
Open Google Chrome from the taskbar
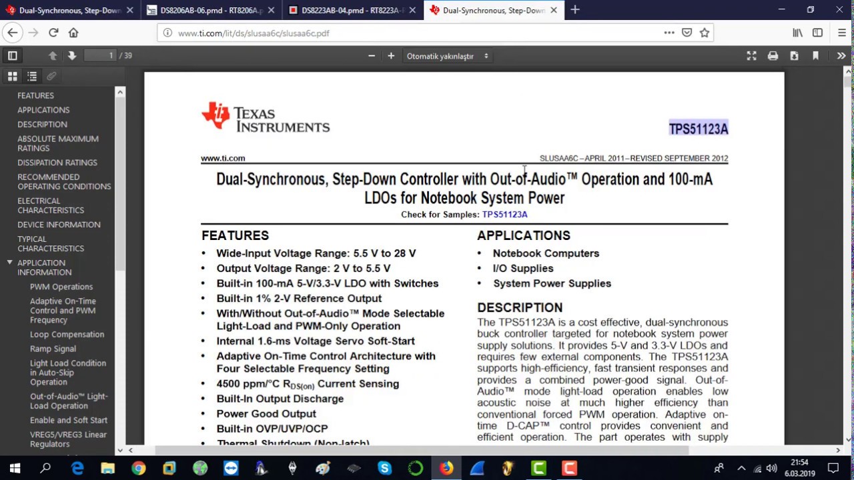pos(138,468)
